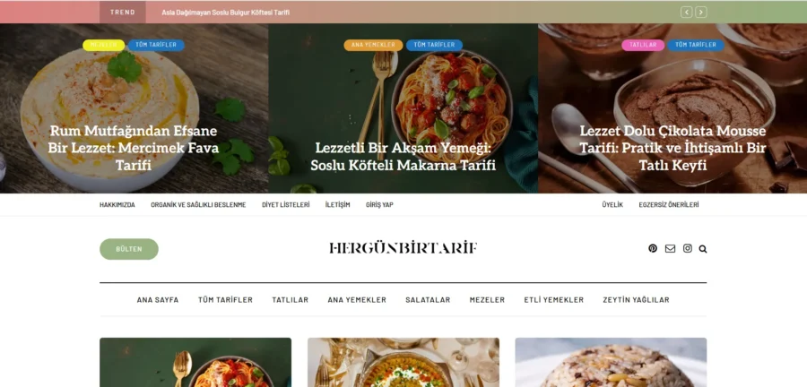The image size is (807, 387).
Task: Click the HERGÜNBİRTARİF site logo
Action: pos(403,248)
